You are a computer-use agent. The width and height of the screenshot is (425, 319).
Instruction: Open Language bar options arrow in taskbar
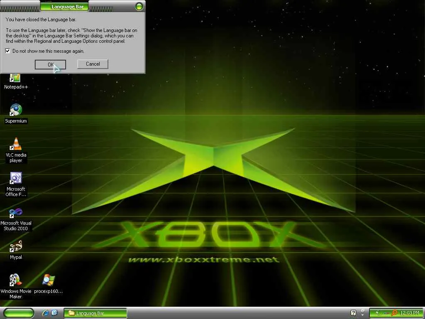pyautogui.click(x=363, y=315)
